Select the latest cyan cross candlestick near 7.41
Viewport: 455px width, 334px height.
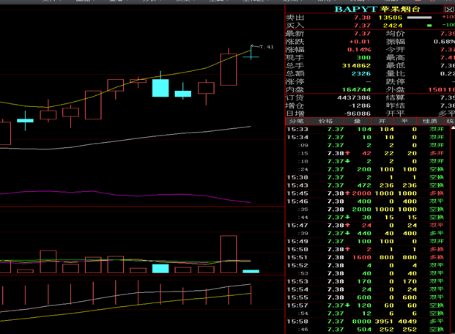click(251, 53)
